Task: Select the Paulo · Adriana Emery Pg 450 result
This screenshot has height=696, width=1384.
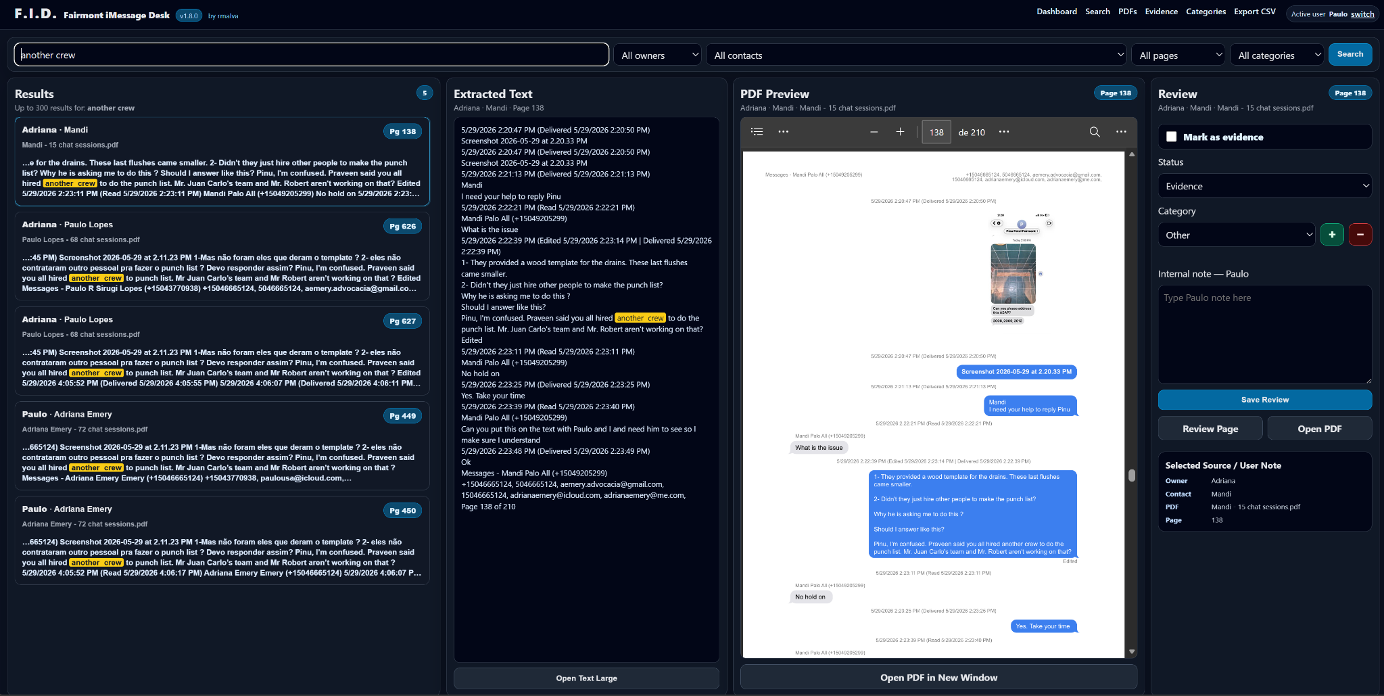Action: tap(222, 540)
